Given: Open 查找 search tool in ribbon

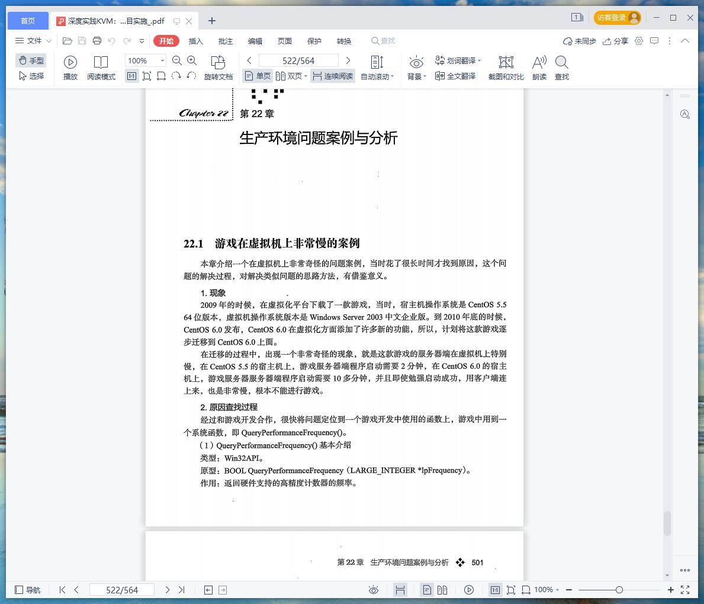Looking at the screenshot, I should pos(562,68).
